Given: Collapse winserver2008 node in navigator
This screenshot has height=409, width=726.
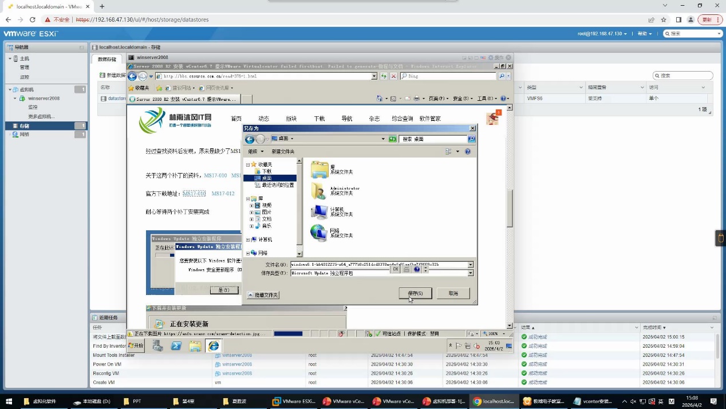Looking at the screenshot, I should [15, 99].
